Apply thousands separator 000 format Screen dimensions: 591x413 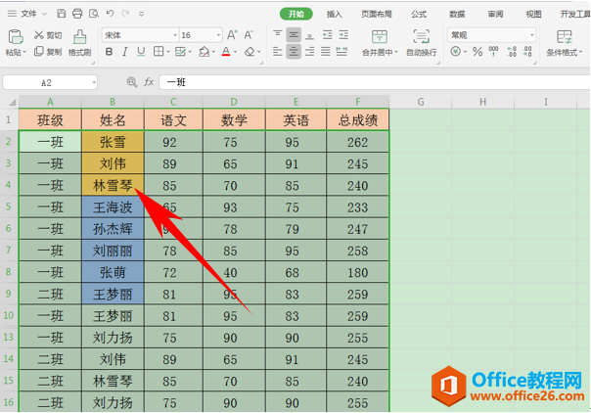[x=493, y=52]
